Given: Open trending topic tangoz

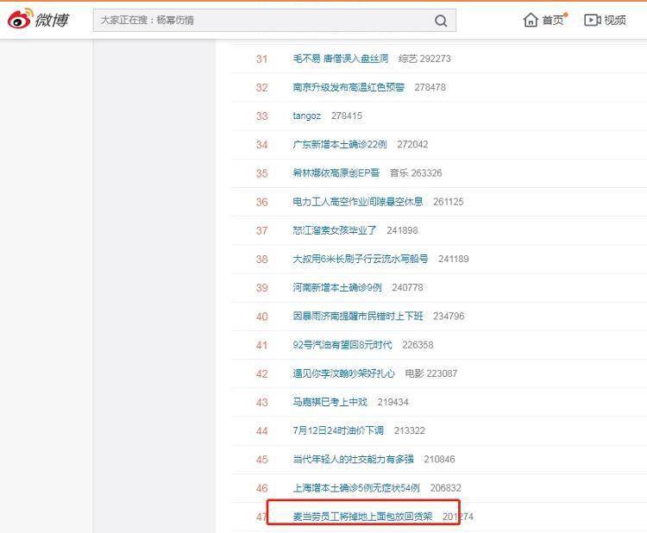Looking at the screenshot, I should pyautogui.click(x=306, y=116).
